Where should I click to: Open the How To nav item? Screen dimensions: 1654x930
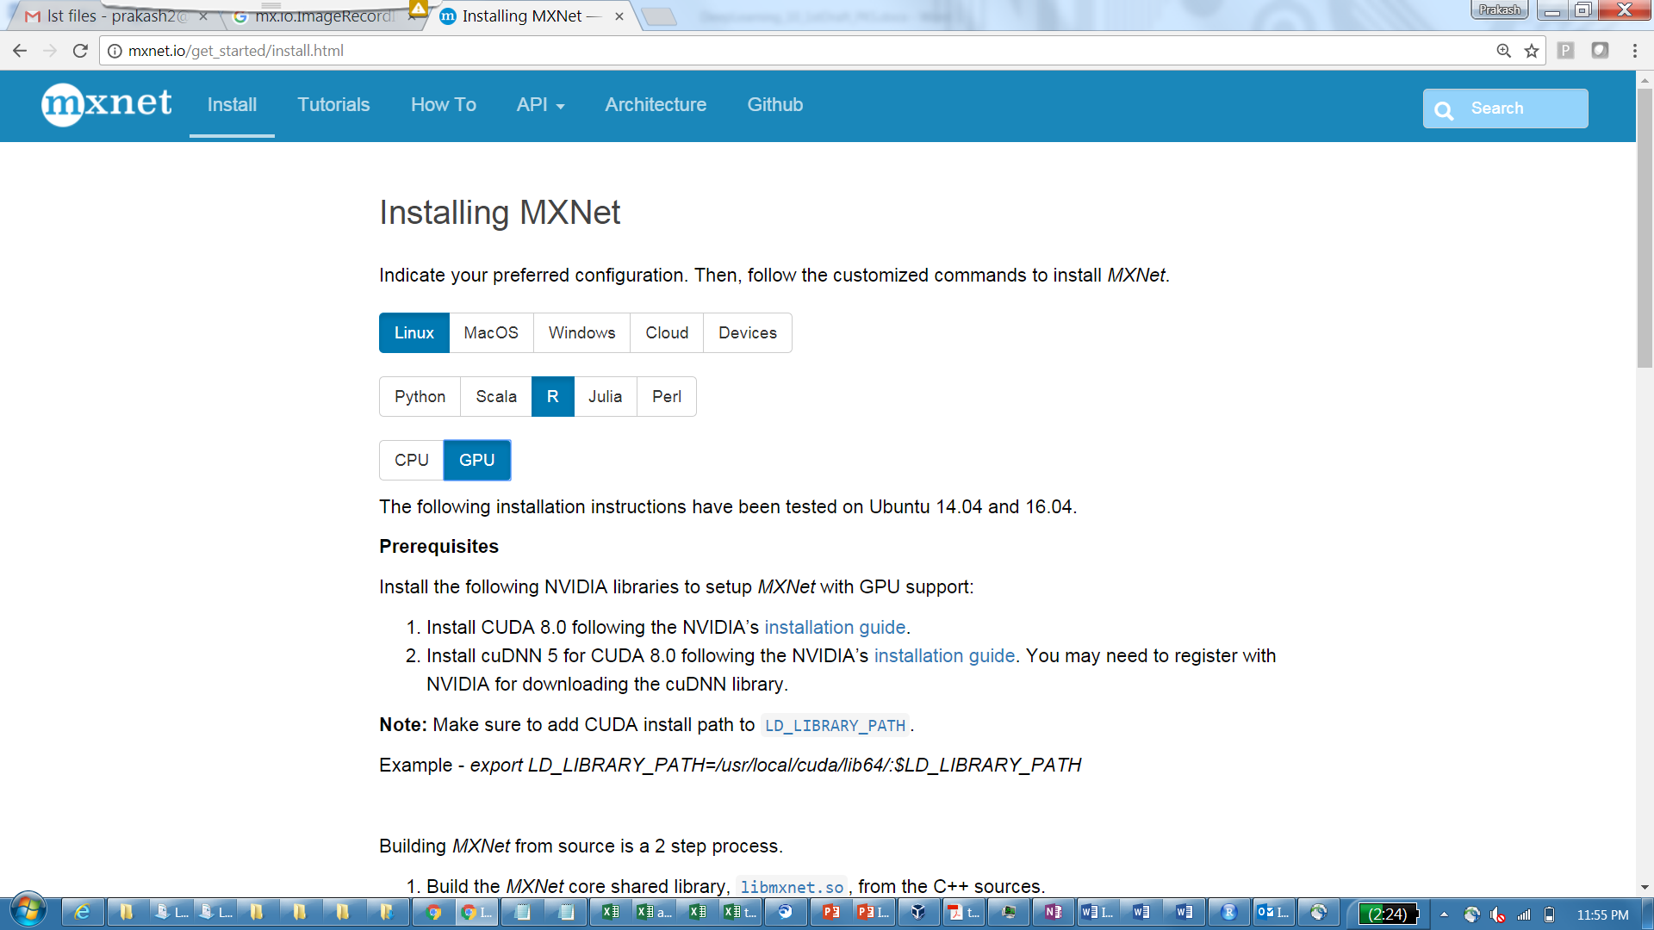(x=444, y=105)
